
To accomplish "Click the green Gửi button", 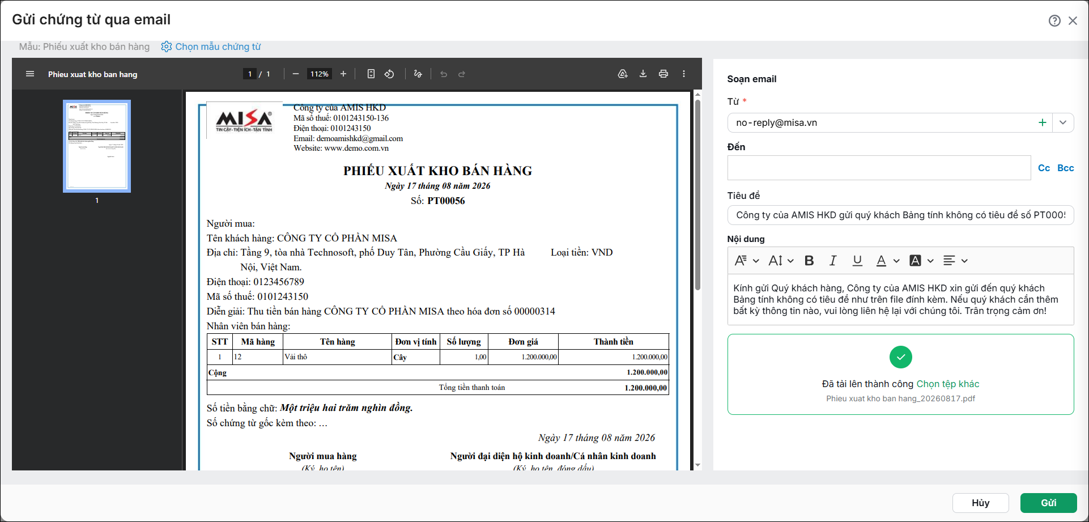I will tap(1048, 503).
